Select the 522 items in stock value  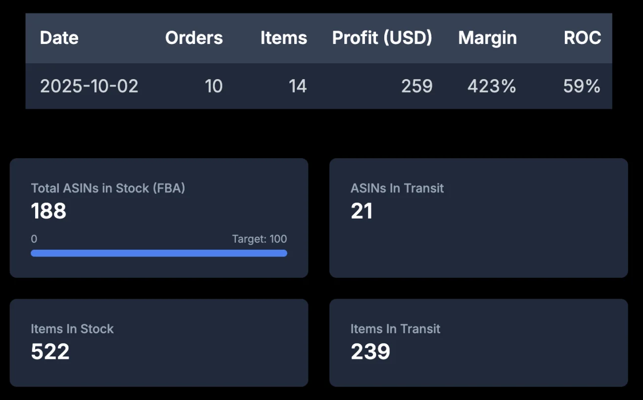(50, 352)
